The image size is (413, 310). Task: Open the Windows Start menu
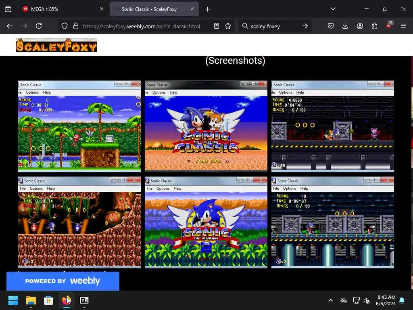coord(13,300)
